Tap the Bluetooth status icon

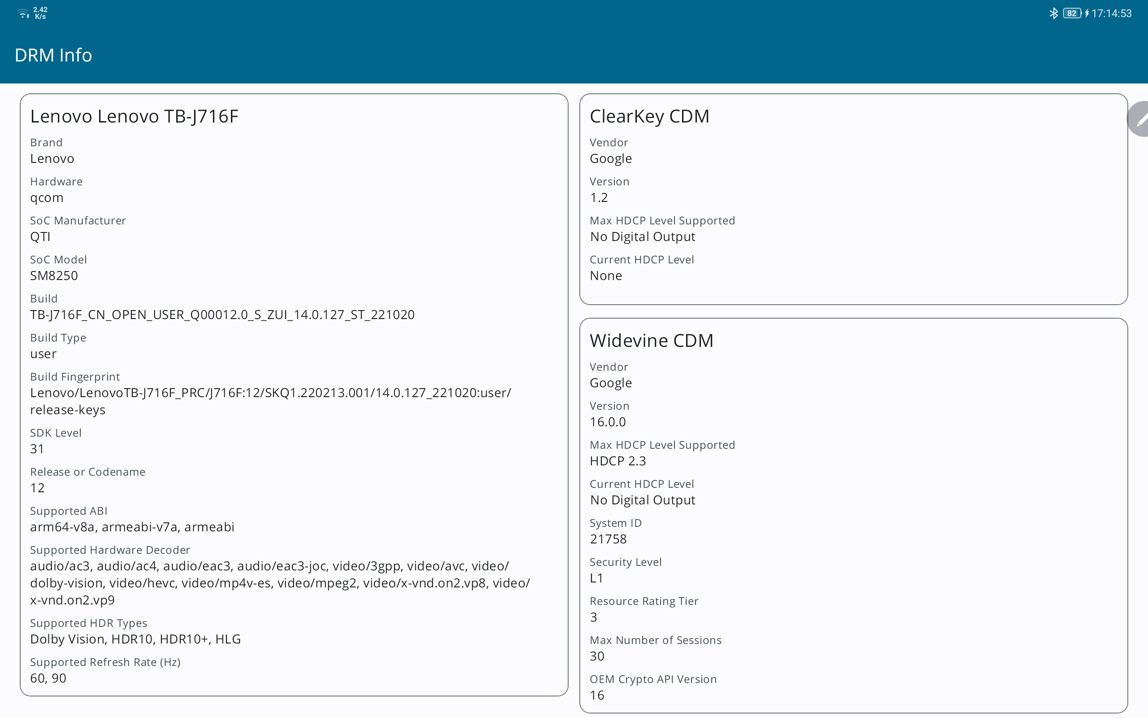pos(1053,13)
